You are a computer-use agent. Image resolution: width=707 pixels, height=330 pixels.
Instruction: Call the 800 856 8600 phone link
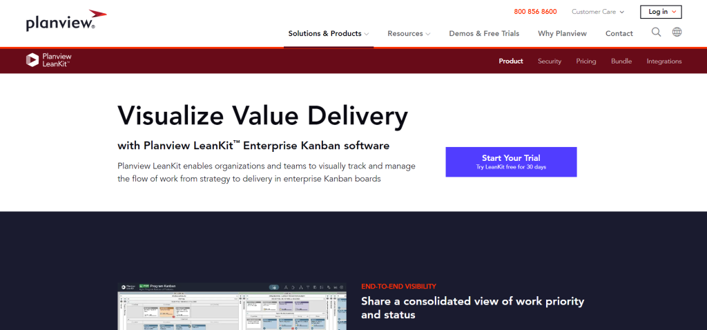(535, 12)
